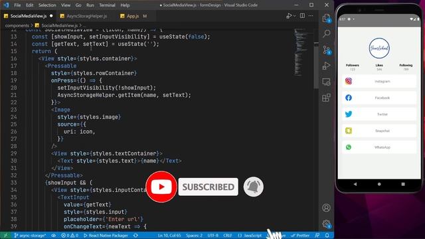Tap the WhatsApp row label in the emulator
Viewport: 425px width, 239px height.
382,147
